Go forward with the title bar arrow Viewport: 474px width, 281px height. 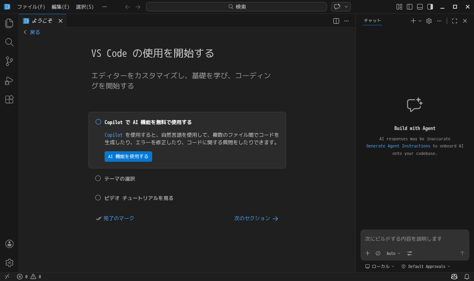(x=138, y=7)
